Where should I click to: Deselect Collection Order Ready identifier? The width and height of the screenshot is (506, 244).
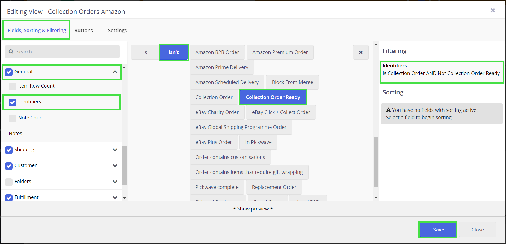tap(273, 97)
